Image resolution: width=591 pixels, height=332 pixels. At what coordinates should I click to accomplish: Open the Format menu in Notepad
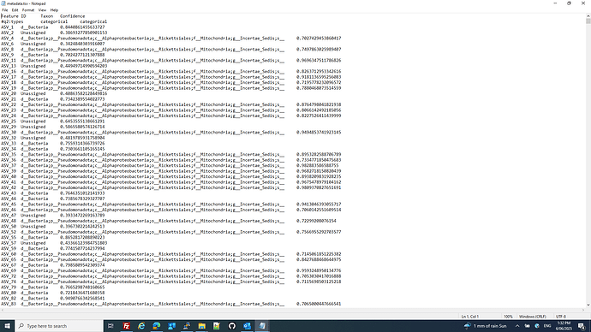pos(28,10)
